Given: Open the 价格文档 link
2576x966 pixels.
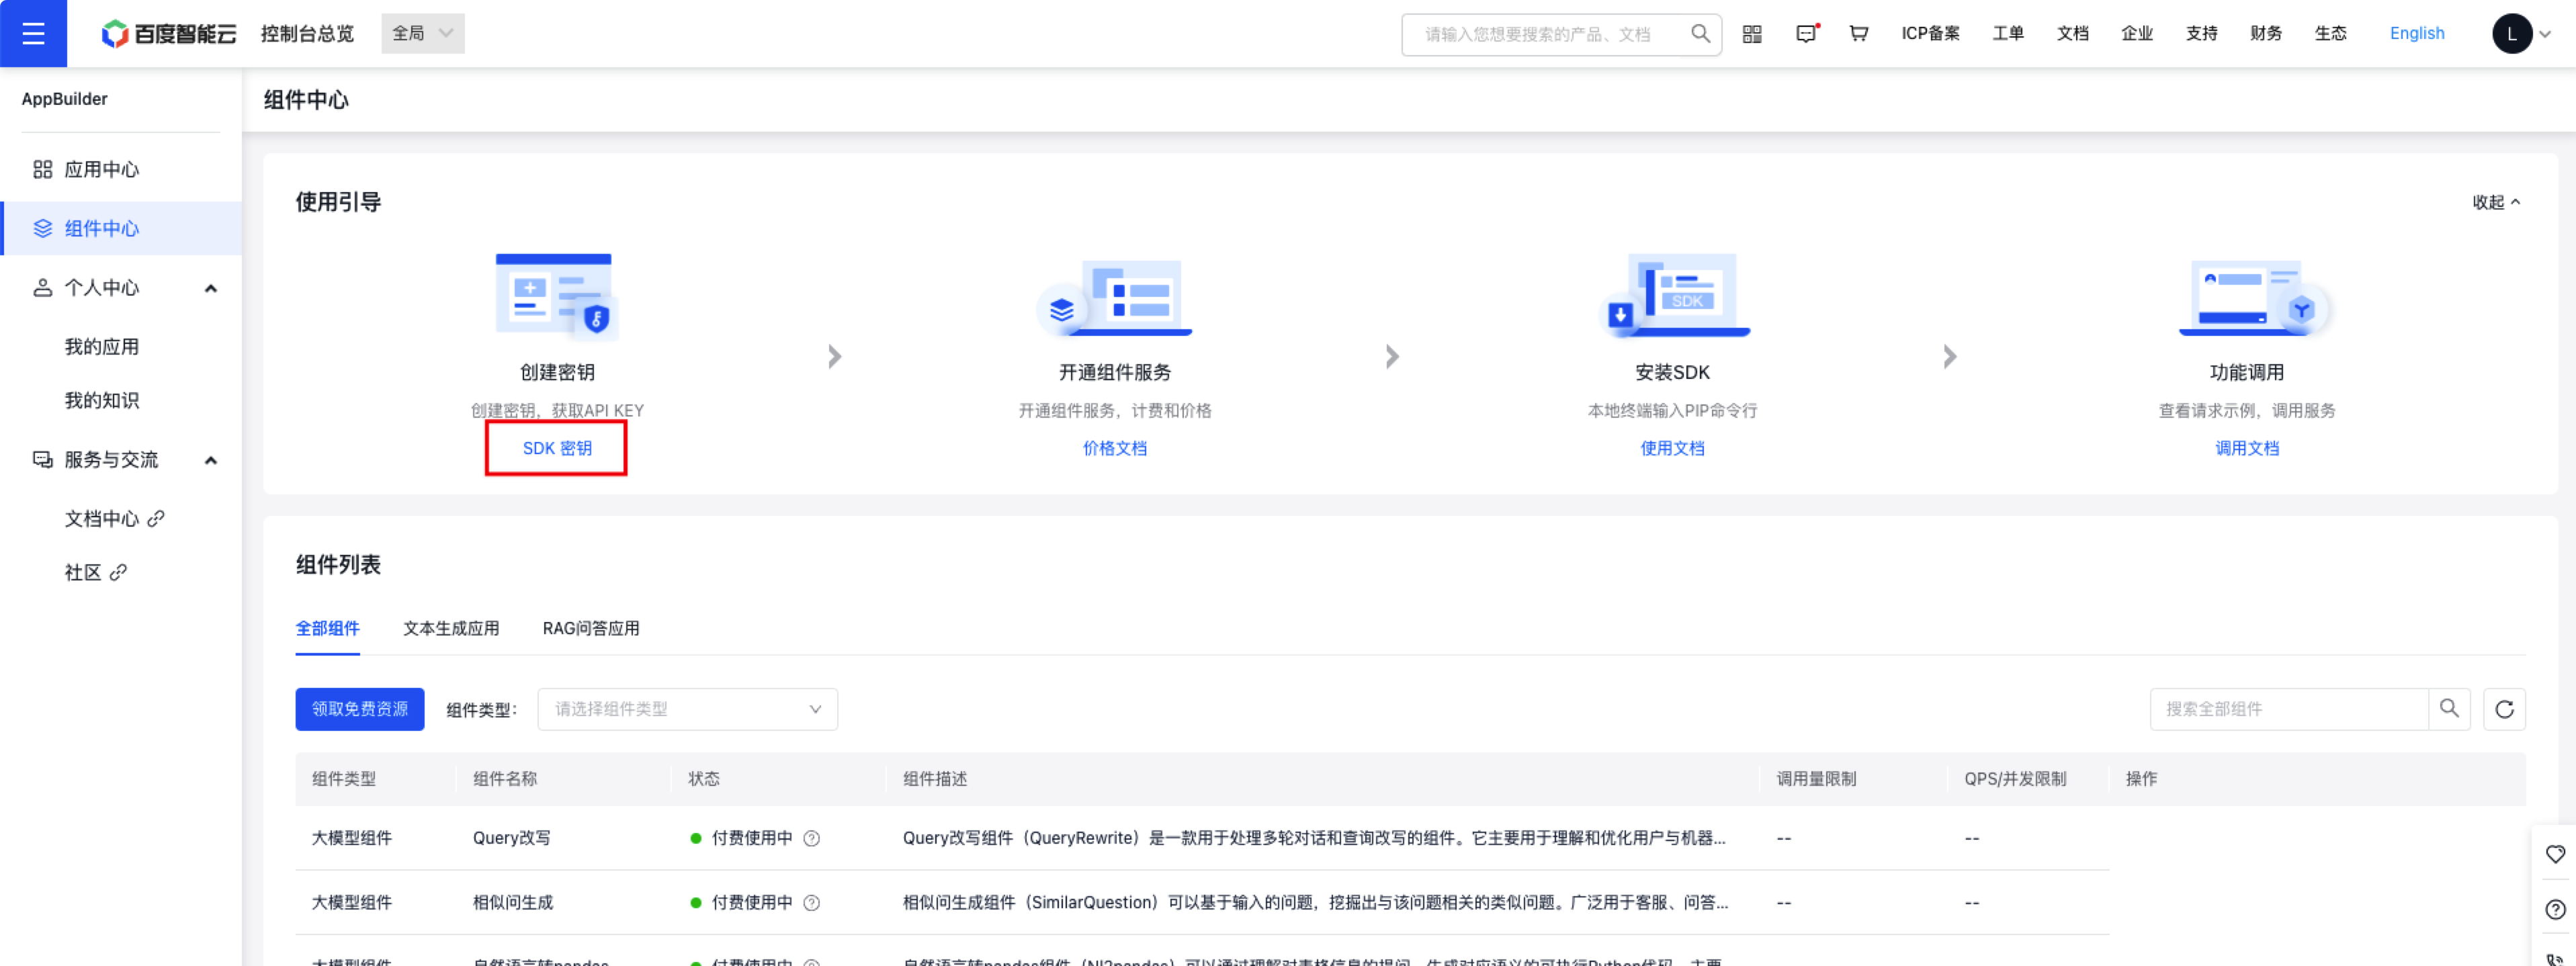Looking at the screenshot, I should [1114, 448].
